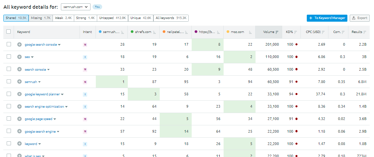The width and height of the screenshot is (374, 157).
Task: Click the KD% difficulty dot for 'semrush' row
Action: [x=296, y=82]
